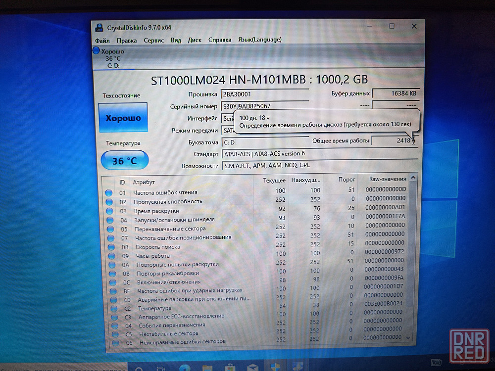Click status circle for Время раскрутки
The height and width of the screenshot is (371, 495).
(109, 211)
